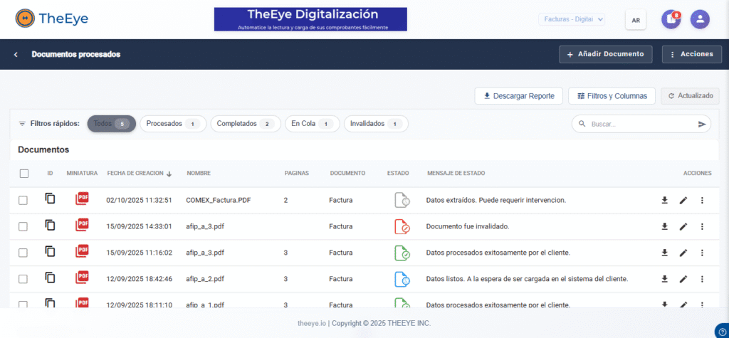Image resolution: width=729 pixels, height=338 pixels.
Task: Open more options for COMEX_Factura.PDF row
Action: (x=702, y=201)
